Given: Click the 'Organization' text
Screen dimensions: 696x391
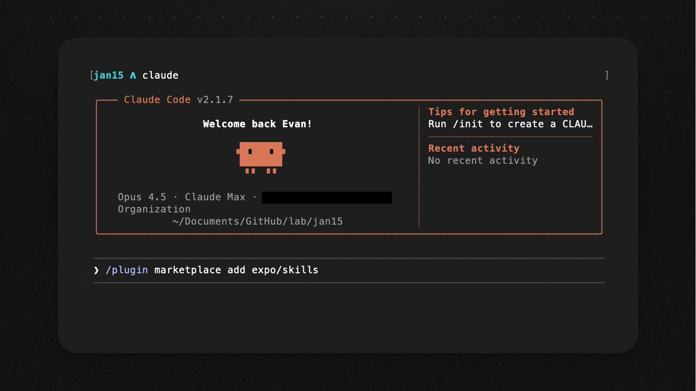Looking at the screenshot, I should pos(154,210).
